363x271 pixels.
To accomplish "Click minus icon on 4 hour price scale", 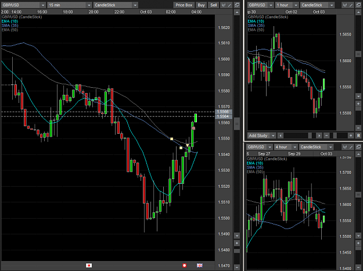I will 358,268.
